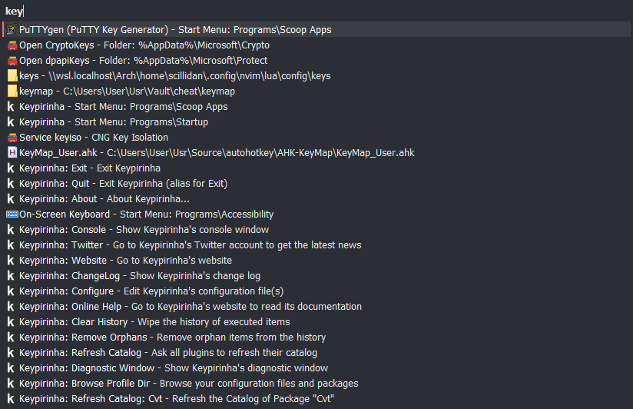633x409 pixels.
Task: Select Keypirinha: Exit result
Action: point(316,168)
